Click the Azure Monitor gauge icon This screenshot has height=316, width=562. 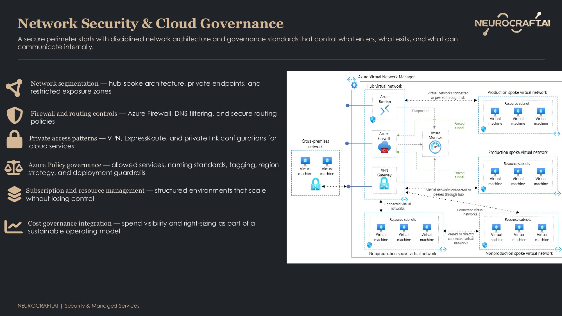tap(435, 147)
